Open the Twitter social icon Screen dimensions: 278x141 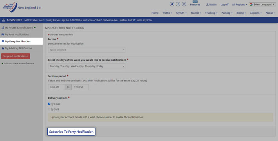[172, 4]
